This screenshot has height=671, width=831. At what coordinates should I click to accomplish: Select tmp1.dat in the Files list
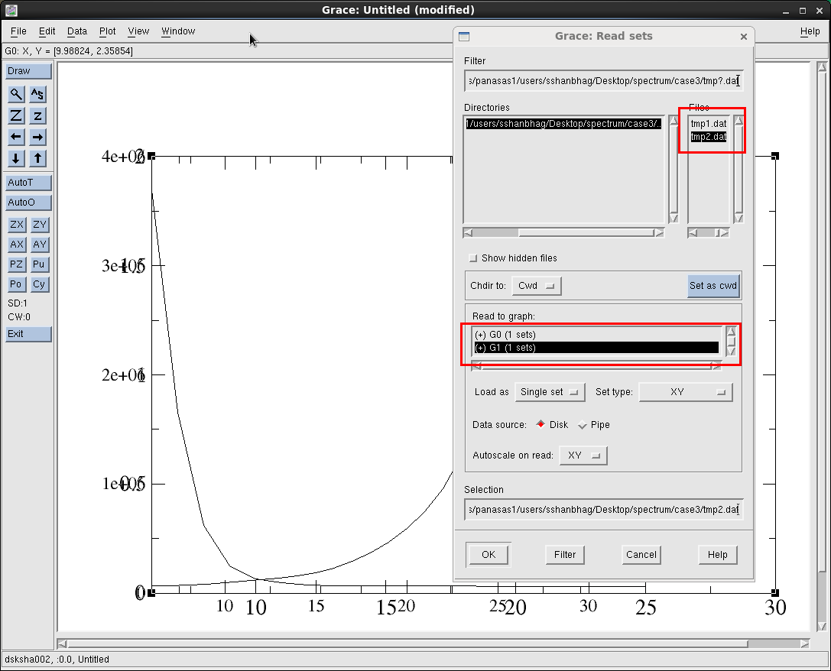(709, 123)
